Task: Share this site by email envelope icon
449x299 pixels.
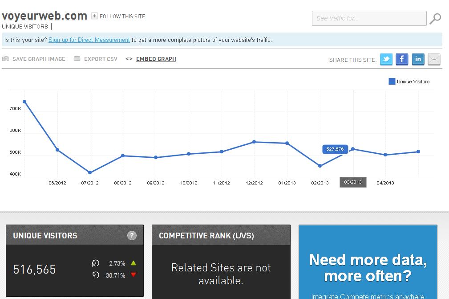Action: (x=434, y=59)
